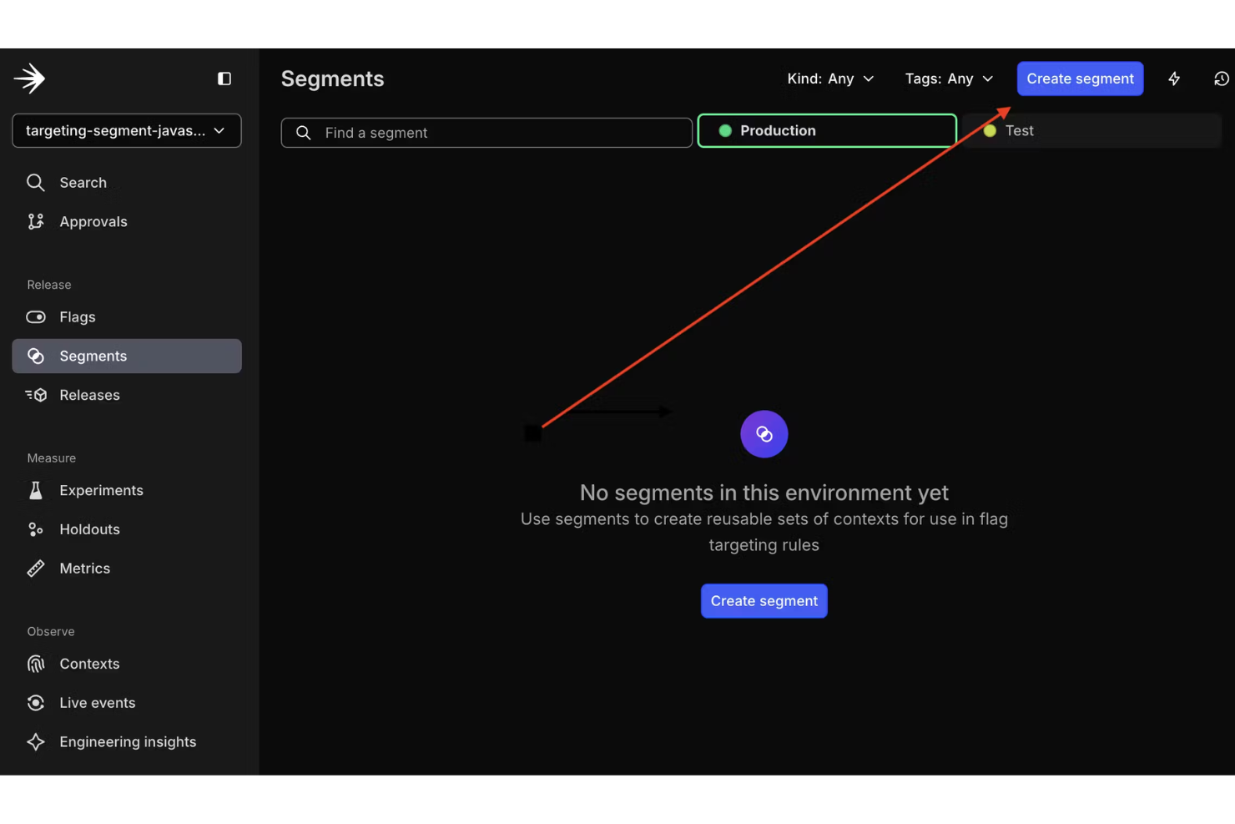Click the Flags toggle icon
1235x824 pixels.
36,317
